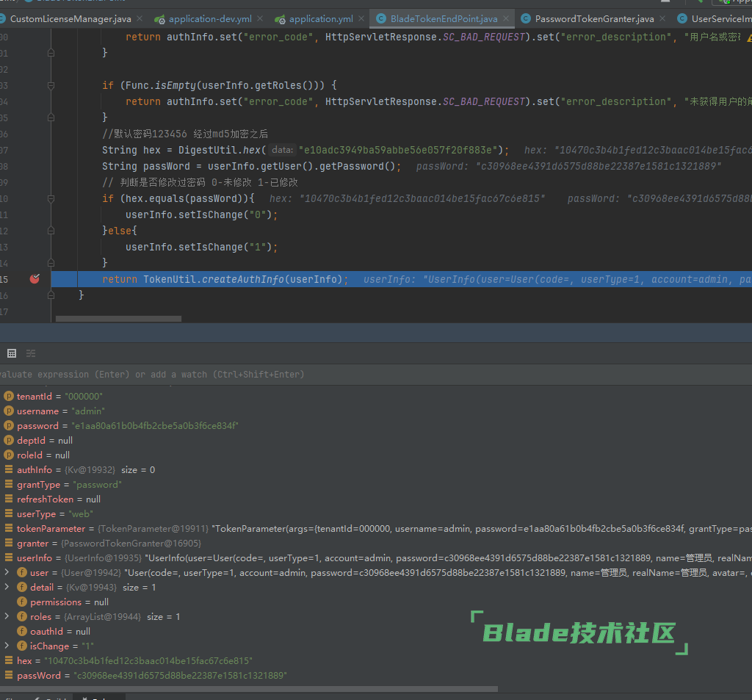Click the Evaluate expression input field

tap(376, 374)
